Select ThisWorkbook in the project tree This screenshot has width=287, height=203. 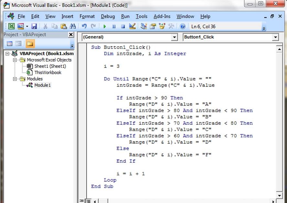pos(47,72)
